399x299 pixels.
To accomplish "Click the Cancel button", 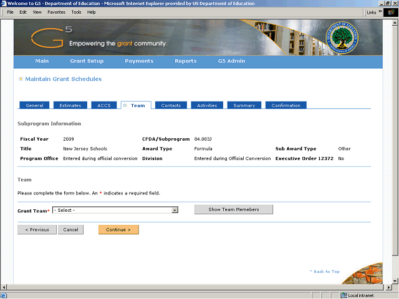I will (70, 230).
